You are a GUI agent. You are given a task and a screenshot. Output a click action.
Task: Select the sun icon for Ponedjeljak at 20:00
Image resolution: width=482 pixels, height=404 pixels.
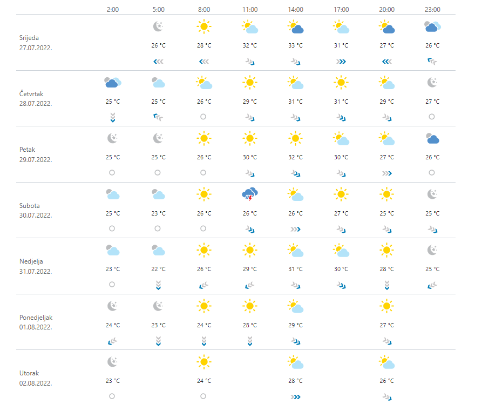tap(386, 306)
